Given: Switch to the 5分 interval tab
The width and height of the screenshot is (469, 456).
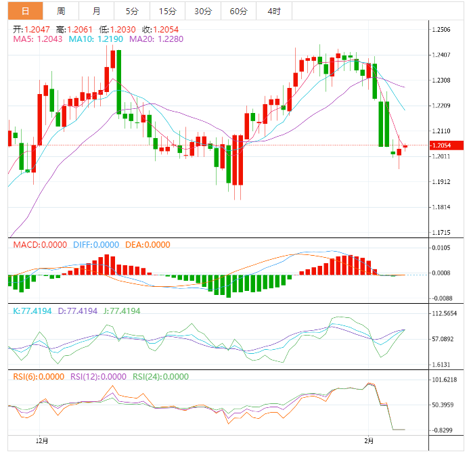Looking at the screenshot, I should click(x=132, y=11).
